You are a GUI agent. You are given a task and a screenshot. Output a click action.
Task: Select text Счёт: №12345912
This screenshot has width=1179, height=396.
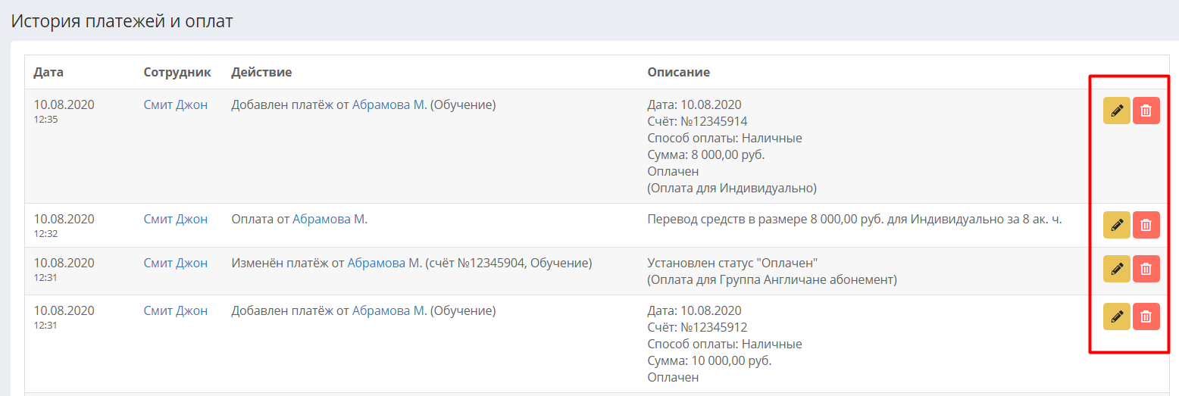[x=698, y=327]
